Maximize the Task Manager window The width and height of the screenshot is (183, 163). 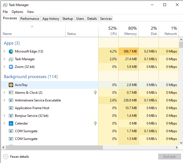[x=165, y=5]
